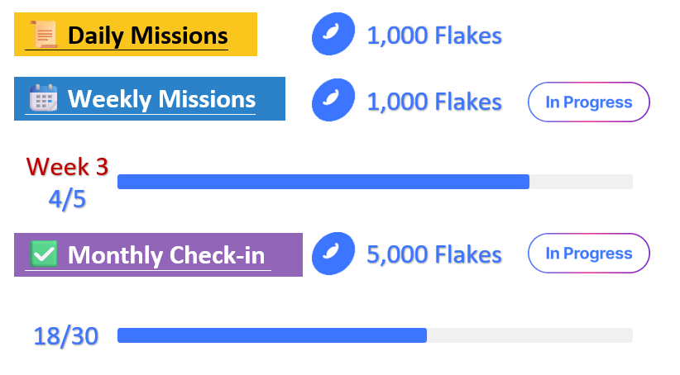Image resolution: width=680 pixels, height=375 pixels.
Task: Open the Weekly Missions heading
Action: click(161, 99)
